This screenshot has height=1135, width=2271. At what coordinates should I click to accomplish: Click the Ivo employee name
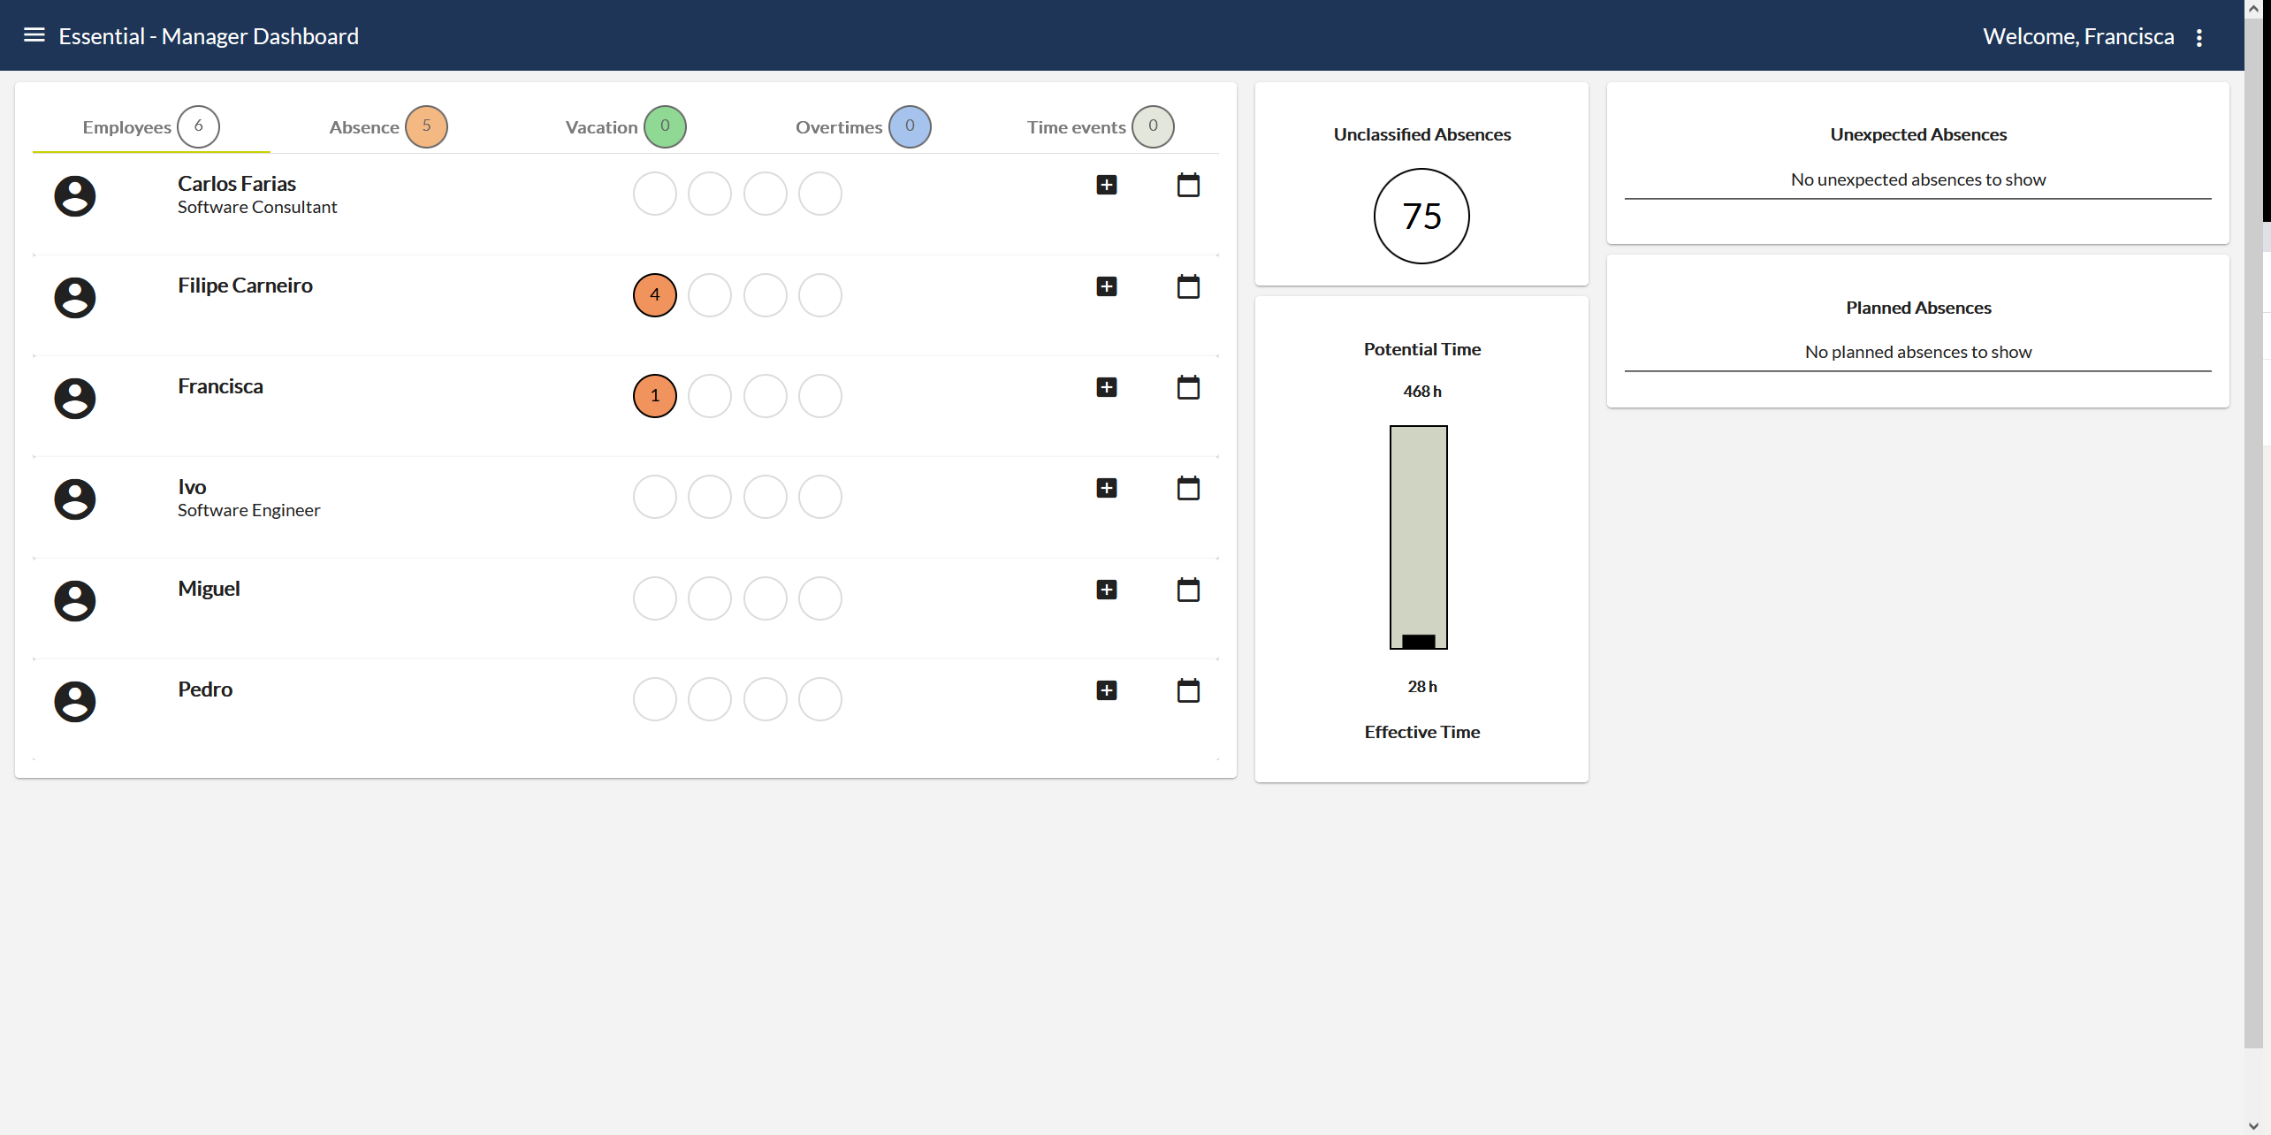[x=192, y=487]
